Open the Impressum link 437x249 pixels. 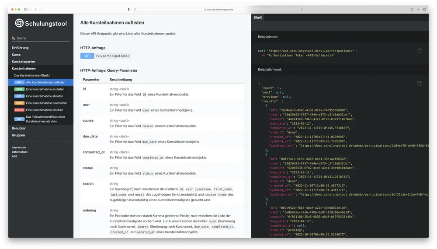coord(19,147)
